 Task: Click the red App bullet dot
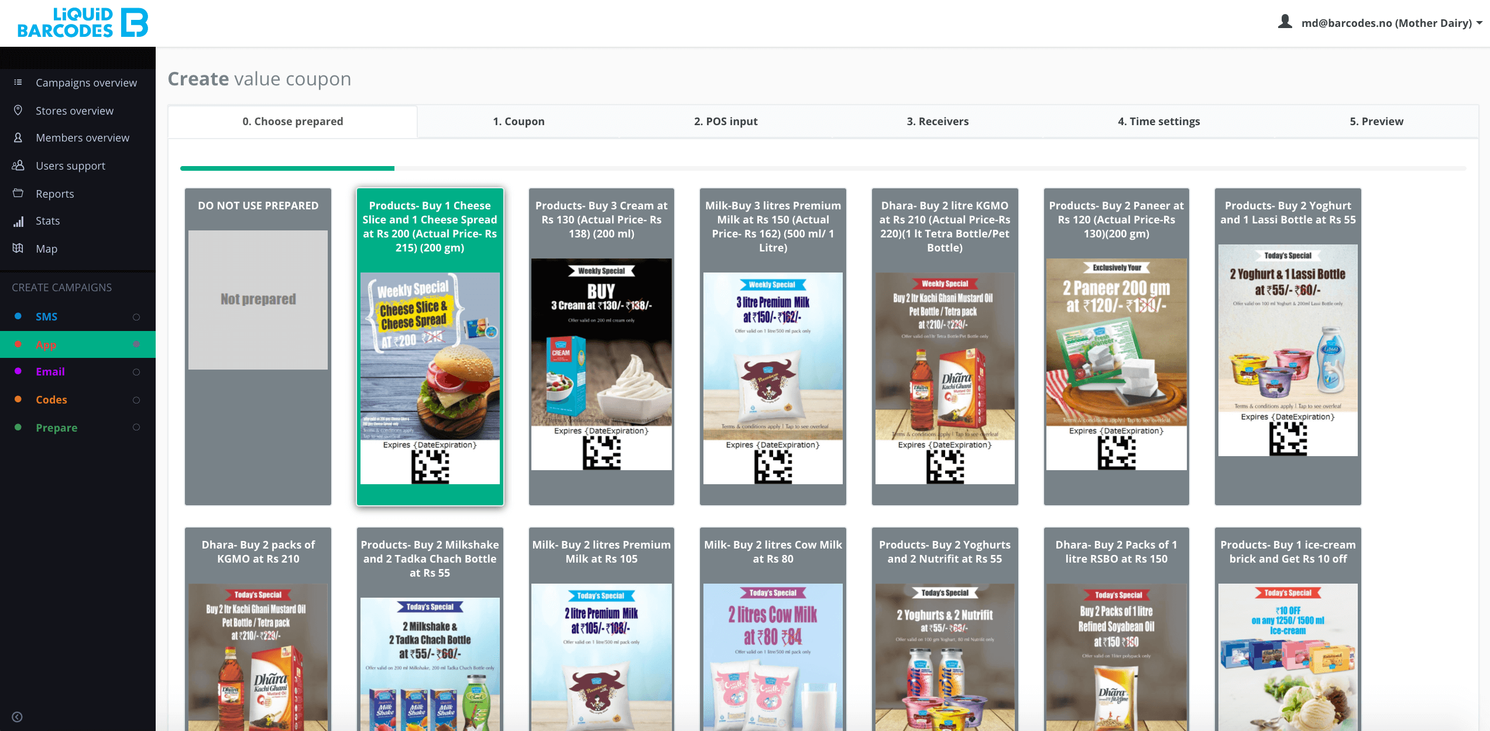18,344
